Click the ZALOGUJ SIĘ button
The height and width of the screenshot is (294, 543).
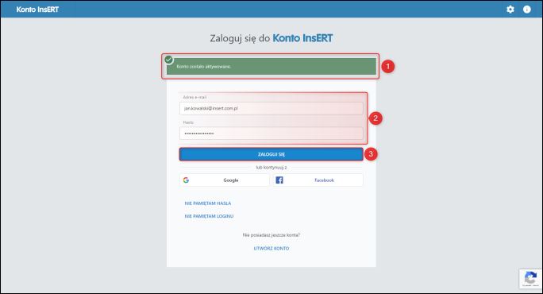click(271, 154)
